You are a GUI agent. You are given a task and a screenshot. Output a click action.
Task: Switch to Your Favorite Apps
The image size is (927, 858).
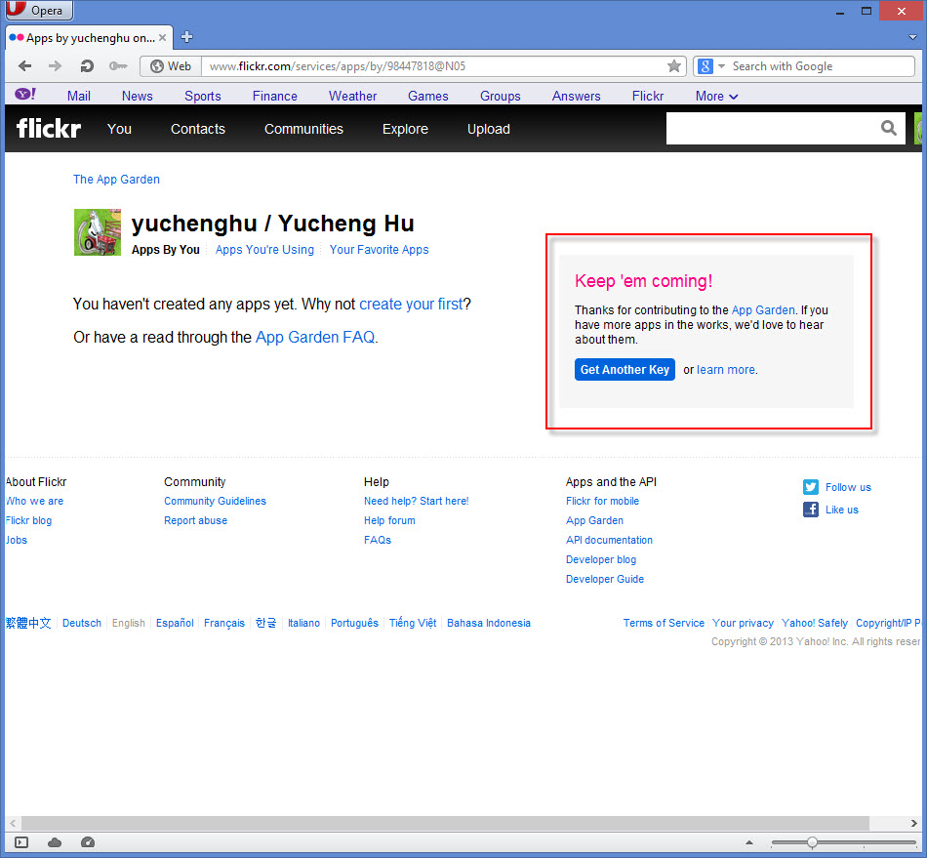click(x=379, y=250)
